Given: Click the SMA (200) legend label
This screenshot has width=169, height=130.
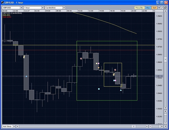Looking at the screenshot, I should tap(7, 17).
